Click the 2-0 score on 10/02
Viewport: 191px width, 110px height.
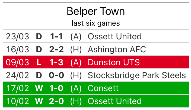coord(56,101)
